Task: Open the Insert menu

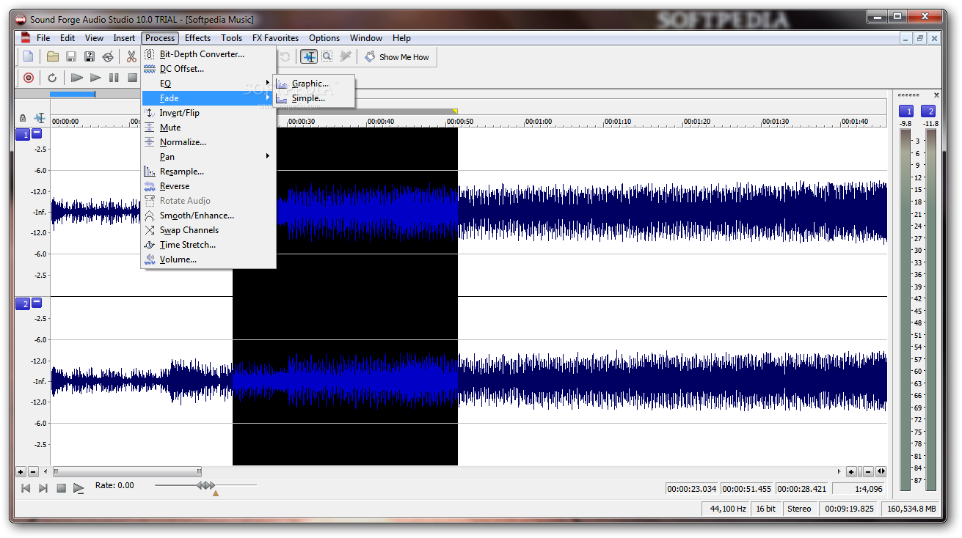Action: point(124,38)
